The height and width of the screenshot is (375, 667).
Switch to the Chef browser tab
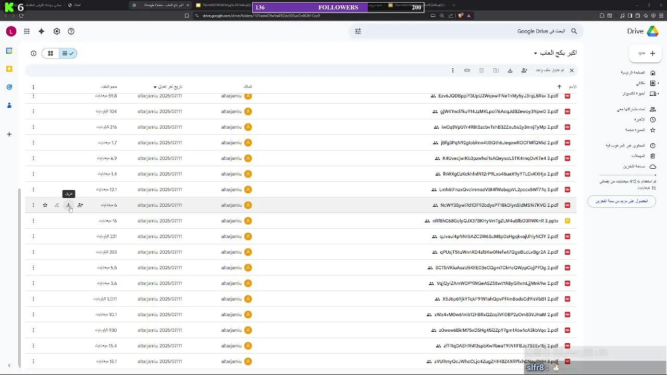[96, 5]
